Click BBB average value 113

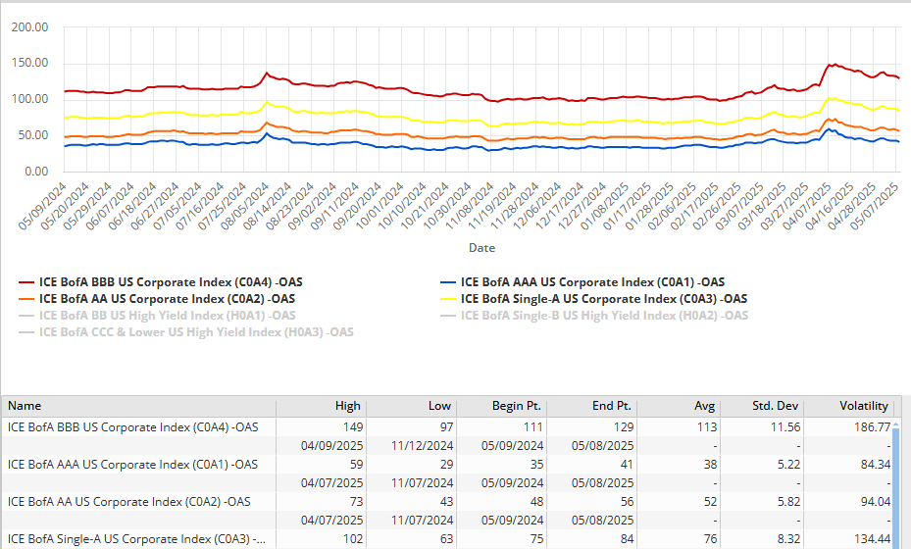click(706, 427)
